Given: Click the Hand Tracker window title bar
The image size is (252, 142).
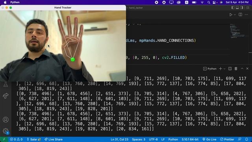Looking at the screenshot, I should tap(63, 7).
